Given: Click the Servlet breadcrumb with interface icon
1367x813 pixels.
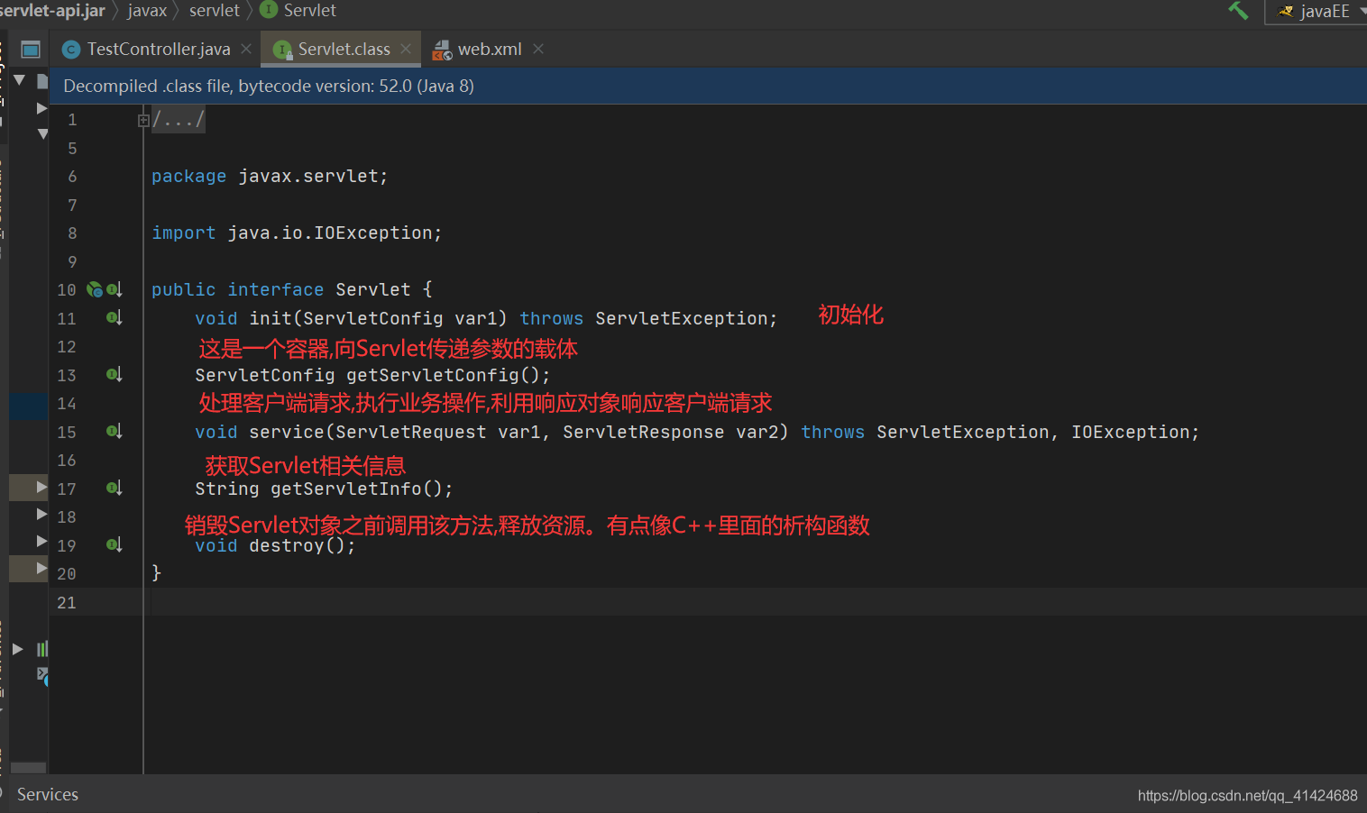Looking at the screenshot, I should tap(298, 11).
